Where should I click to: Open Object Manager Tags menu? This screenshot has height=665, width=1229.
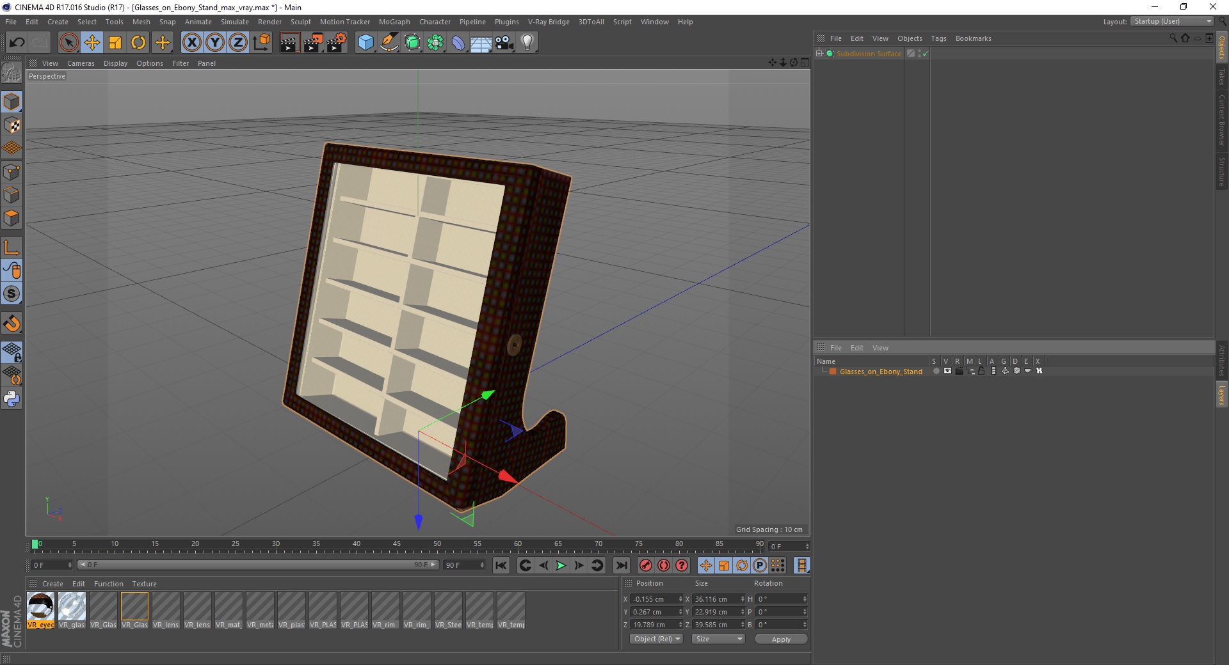click(938, 38)
